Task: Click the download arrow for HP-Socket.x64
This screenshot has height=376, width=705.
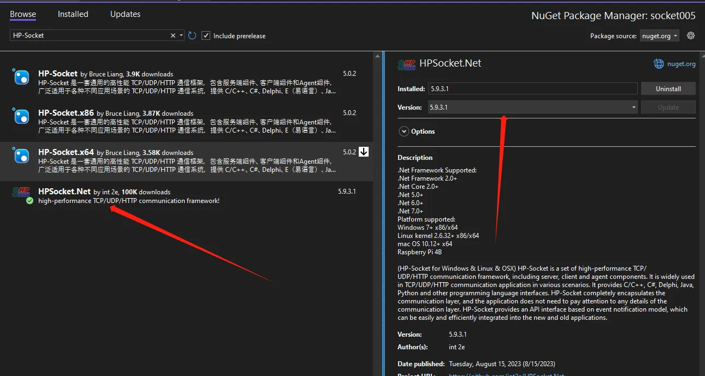Action: pos(364,152)
